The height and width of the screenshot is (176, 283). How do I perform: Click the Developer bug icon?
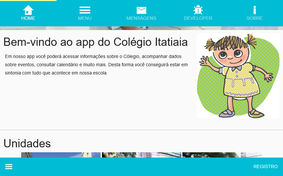point(198,10)
